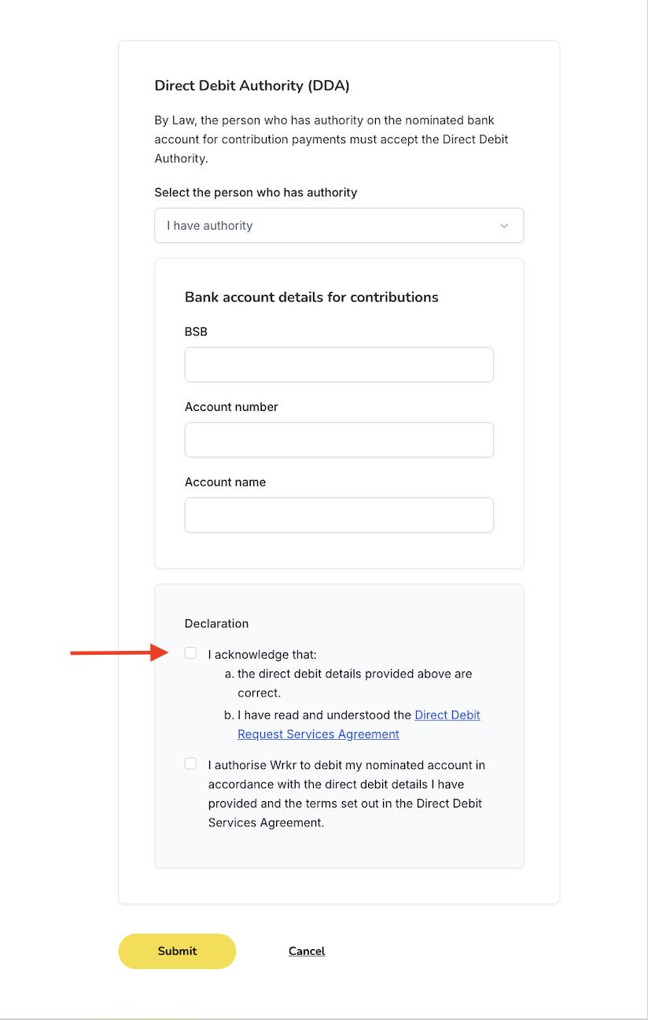
Task: Click the 'Select the person who has authority' label
Action: (x=256, y=192)
